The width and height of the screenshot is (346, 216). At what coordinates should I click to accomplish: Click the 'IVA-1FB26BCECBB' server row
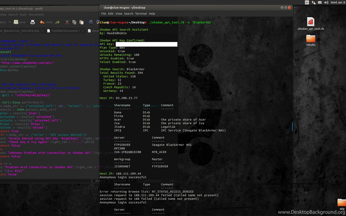140,152
